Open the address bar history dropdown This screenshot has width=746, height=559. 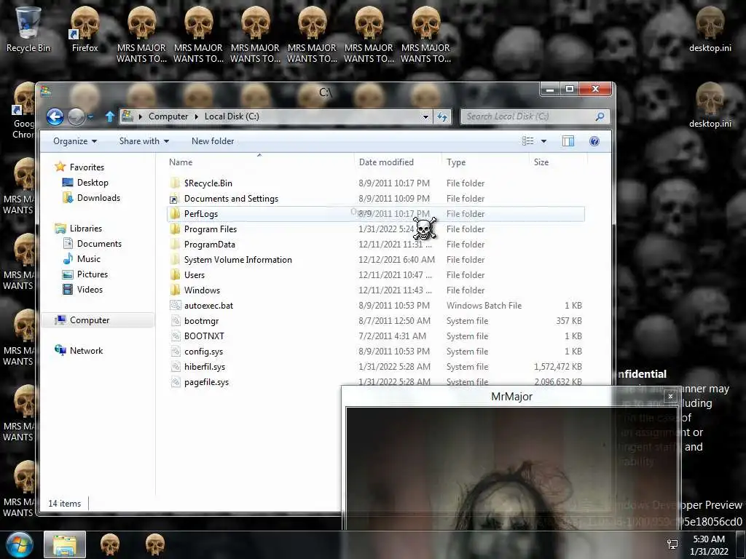pos(425,116)
